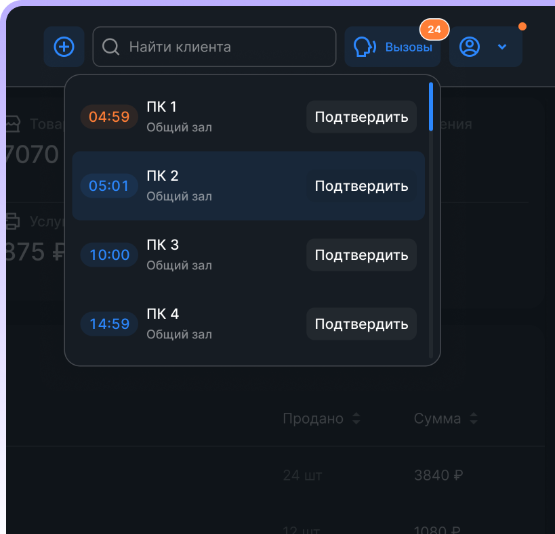Click the orange 24 notifications badge
Image resolution: width=555 pixels, height=534 pixels.
coord(434,29)
